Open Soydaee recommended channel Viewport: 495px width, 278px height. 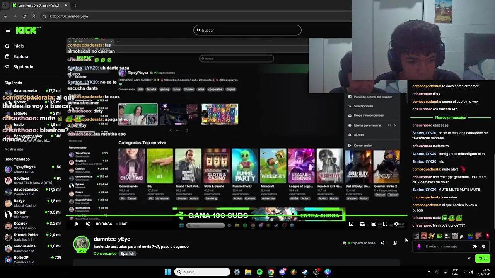33,180
